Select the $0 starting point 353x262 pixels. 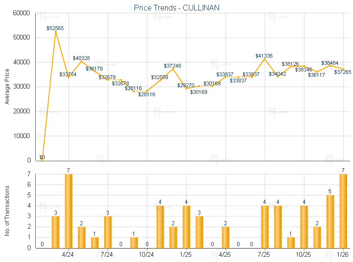(x=42, y=160)
